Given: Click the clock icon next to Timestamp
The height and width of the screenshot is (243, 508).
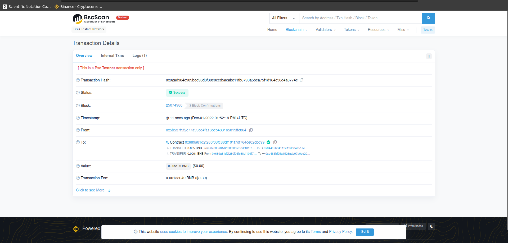Looking at the screenshot, I should point(167,118).
